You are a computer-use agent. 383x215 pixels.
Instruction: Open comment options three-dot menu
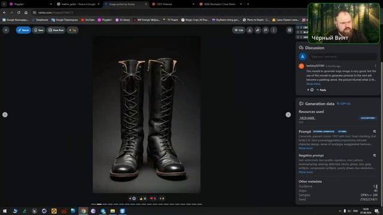375,66
